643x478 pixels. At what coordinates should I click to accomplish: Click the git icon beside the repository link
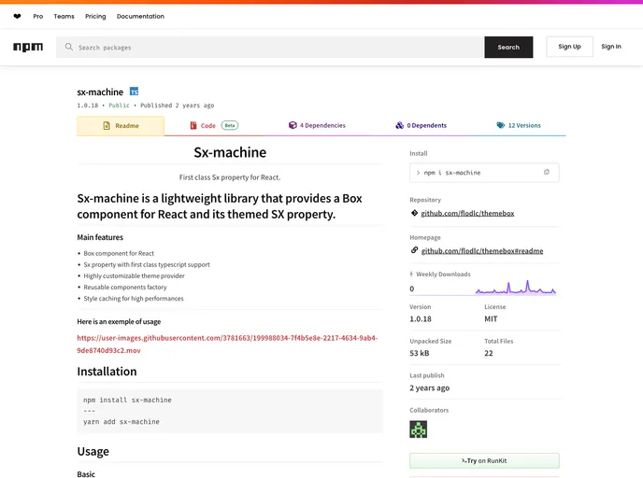point(414,213)
